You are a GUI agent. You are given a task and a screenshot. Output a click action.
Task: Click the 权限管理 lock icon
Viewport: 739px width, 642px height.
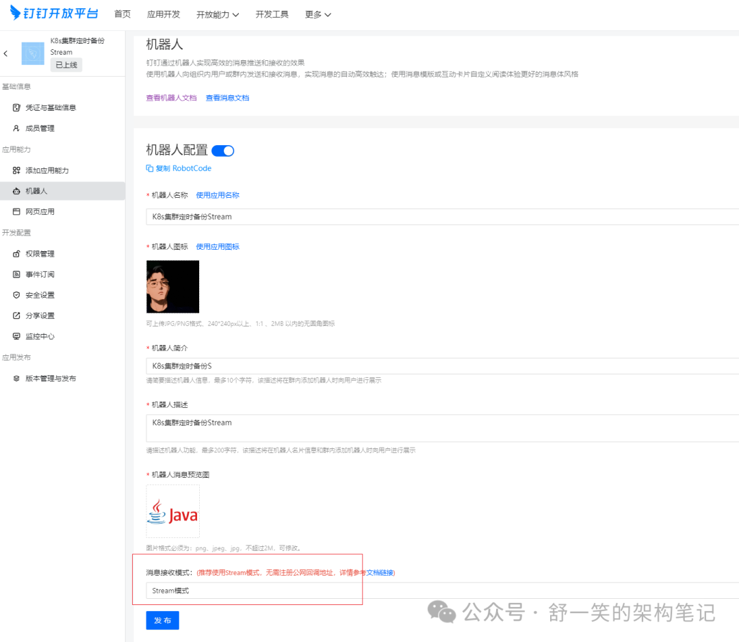coord(16,254)
